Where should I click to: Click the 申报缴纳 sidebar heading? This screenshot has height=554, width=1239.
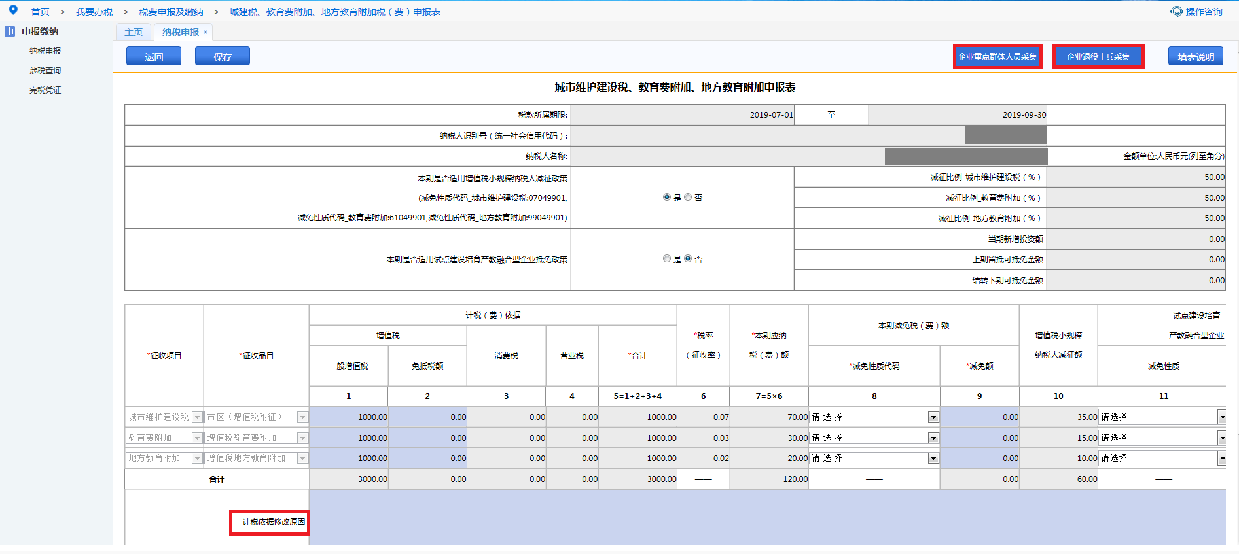40,31
